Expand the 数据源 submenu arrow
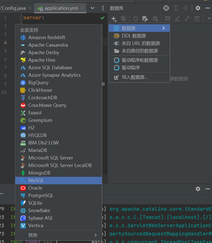The height and width of the screenshot is (243, 212). coord(164,28)
